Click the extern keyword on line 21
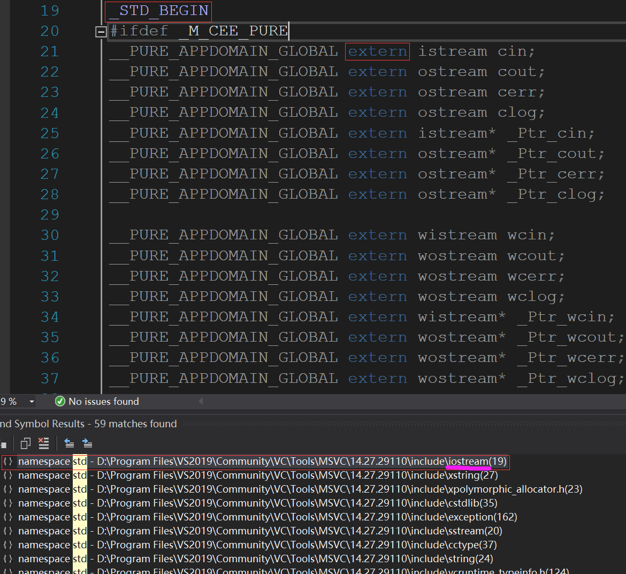This screenshot has height=574, width=626. point(378,51)
